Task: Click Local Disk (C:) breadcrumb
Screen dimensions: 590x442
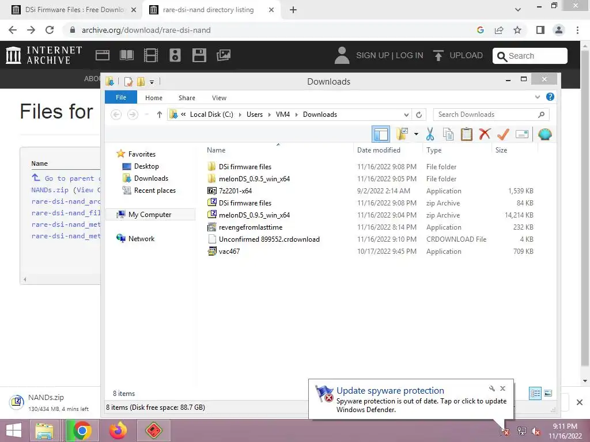Action: tap(211, 115)
